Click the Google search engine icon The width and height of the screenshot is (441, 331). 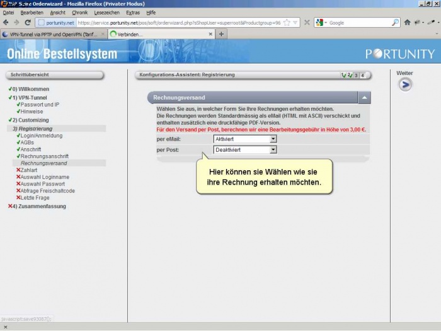point(319,22)
